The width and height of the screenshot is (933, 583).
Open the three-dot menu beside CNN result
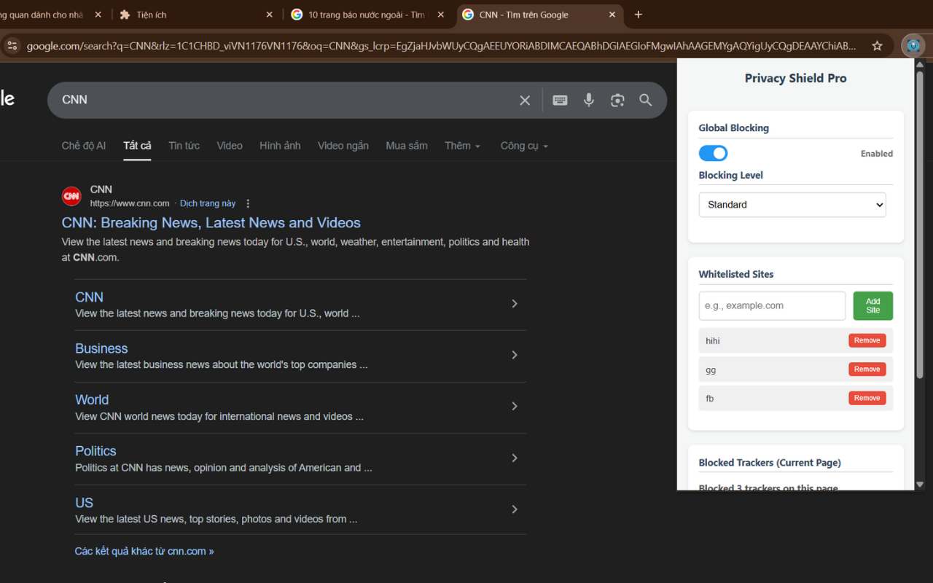[248, 203]
